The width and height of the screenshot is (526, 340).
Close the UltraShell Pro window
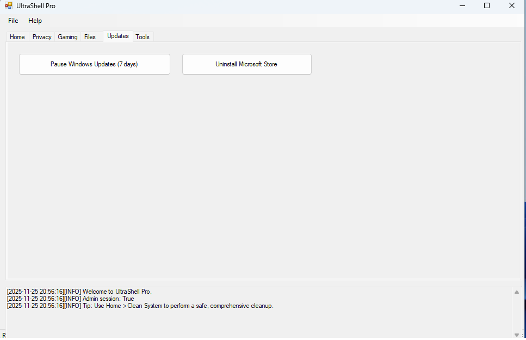[x=511, y=5]
